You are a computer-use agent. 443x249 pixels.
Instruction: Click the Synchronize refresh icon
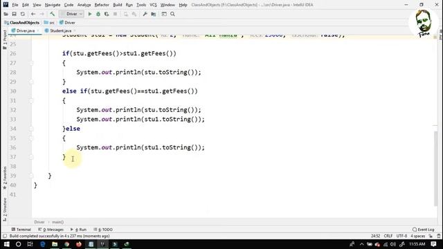(23, 14)
